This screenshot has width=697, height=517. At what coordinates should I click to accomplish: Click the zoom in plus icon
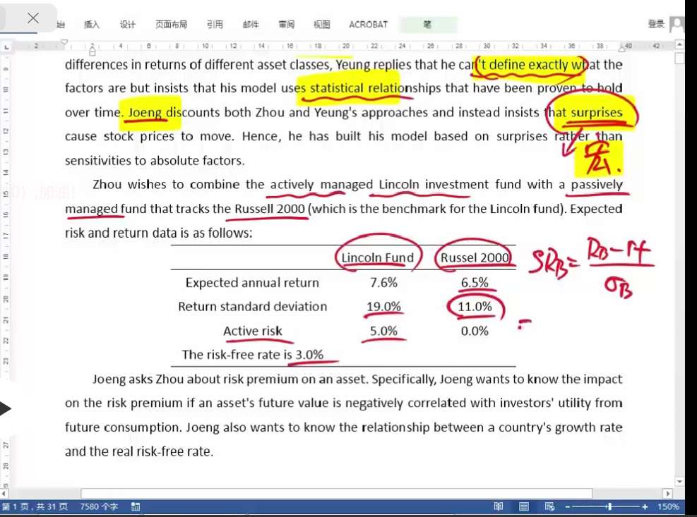[x=645, y=506]
